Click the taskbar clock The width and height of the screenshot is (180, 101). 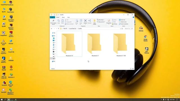pyautogui.click(x=172, y=100)
